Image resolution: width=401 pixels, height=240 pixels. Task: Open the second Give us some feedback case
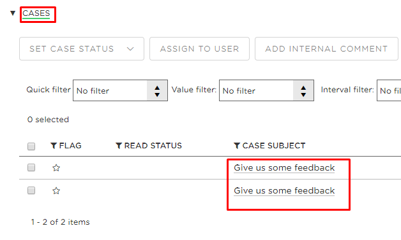point(284,191)
